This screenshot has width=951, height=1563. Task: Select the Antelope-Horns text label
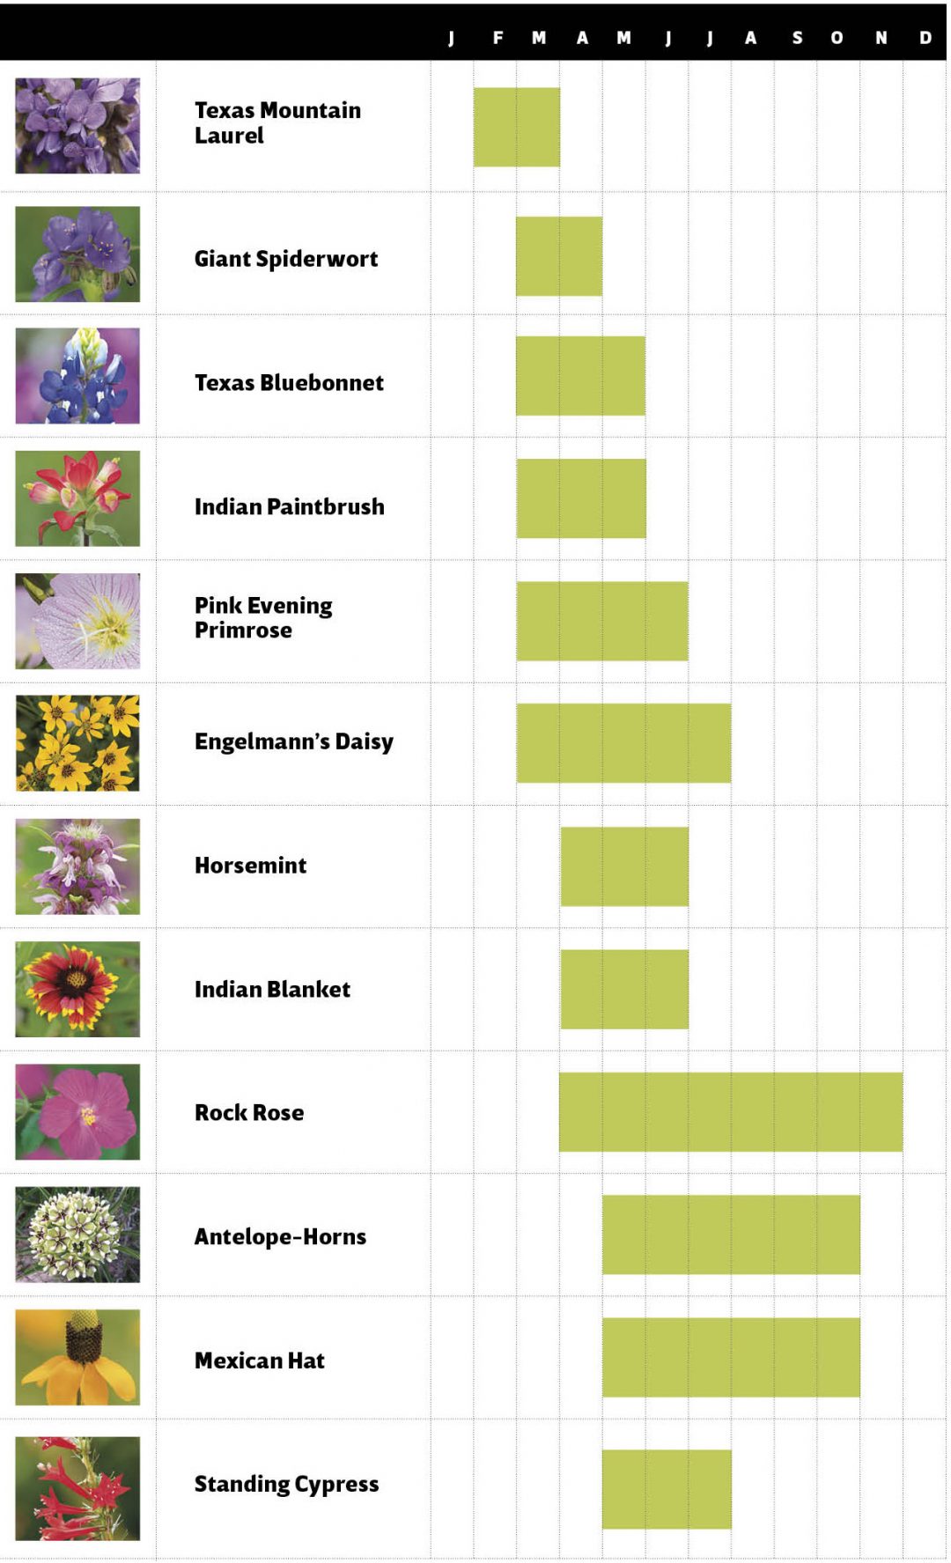click(280, 1237)
